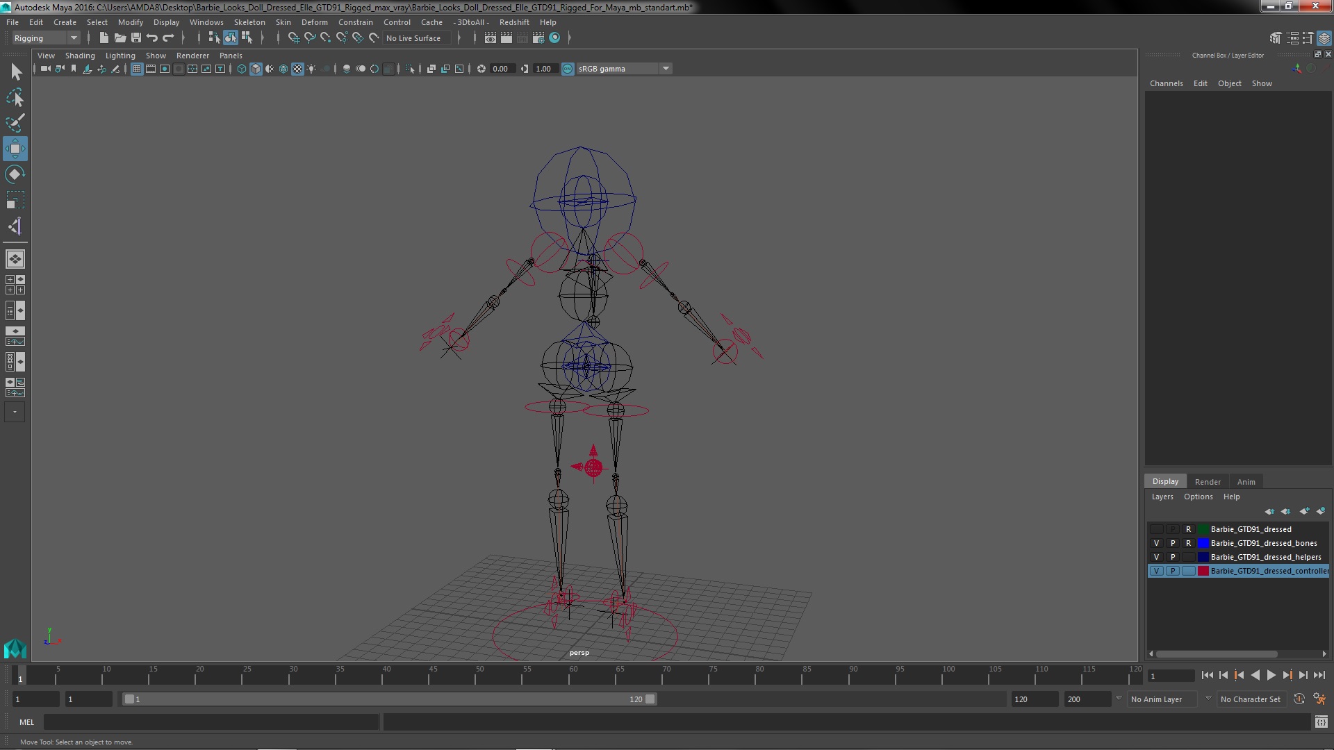Viewport: 1334px width, 750px height.
Task: Open the Deform menu
Action: 314,22
